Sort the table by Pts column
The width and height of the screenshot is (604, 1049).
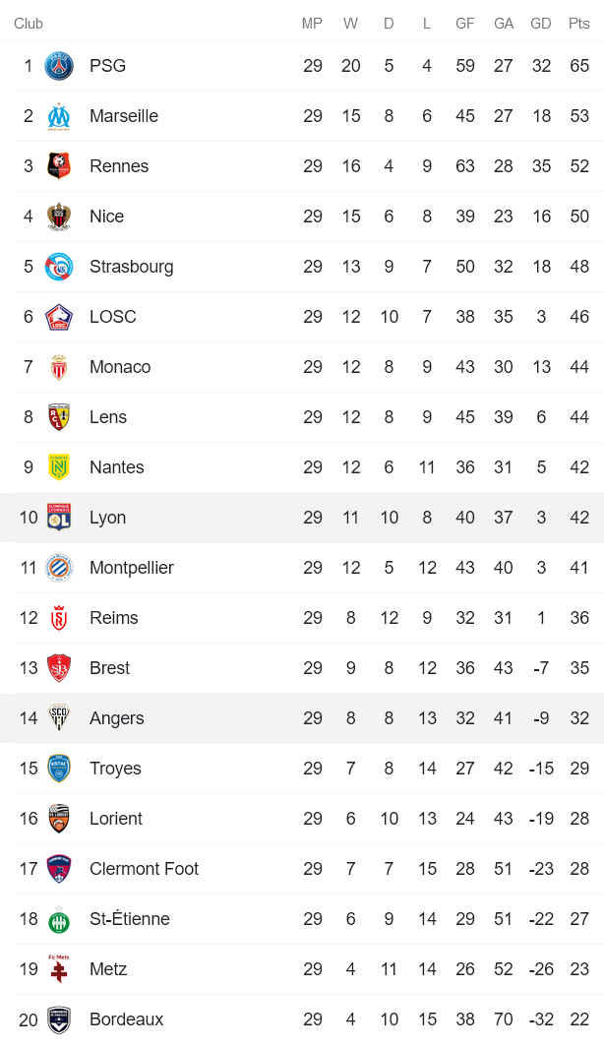click(579, 24)
